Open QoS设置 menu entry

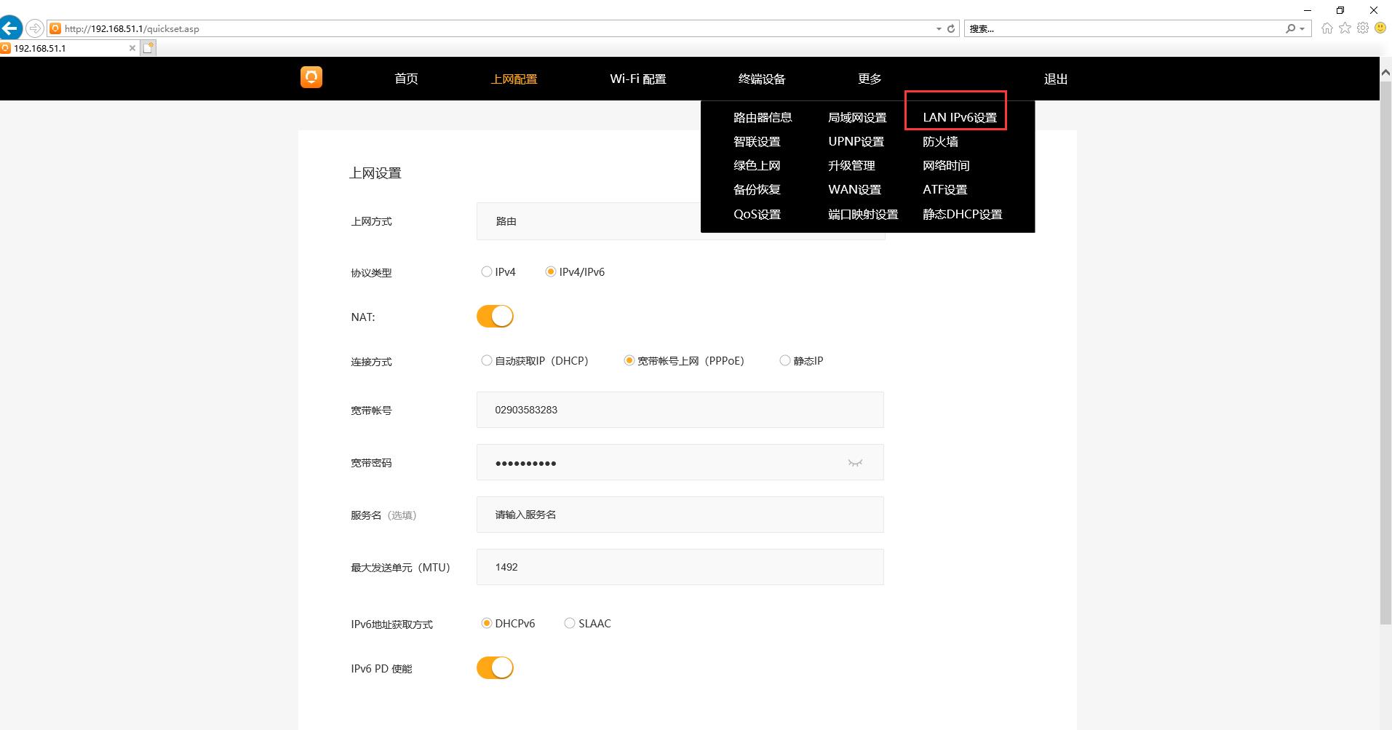[757, 214]
